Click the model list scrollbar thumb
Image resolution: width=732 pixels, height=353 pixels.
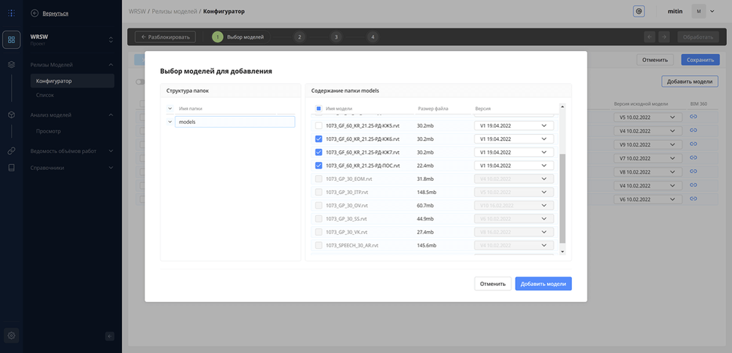(562, 198)
